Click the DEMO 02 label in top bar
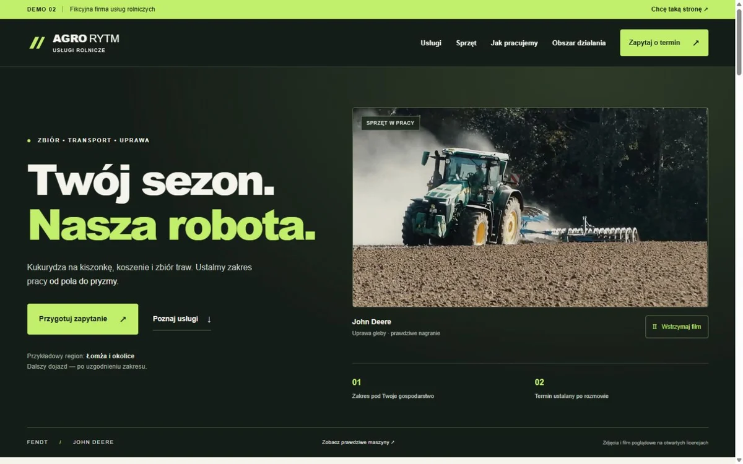 point(41,9)
